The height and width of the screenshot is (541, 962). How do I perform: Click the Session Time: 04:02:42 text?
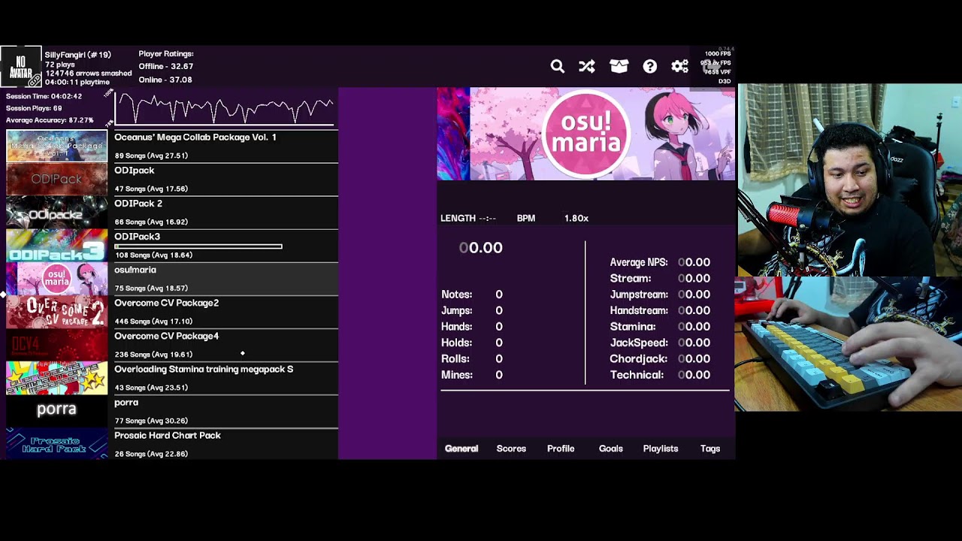44,96
